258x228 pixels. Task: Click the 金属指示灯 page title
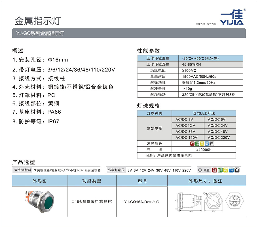38,20
